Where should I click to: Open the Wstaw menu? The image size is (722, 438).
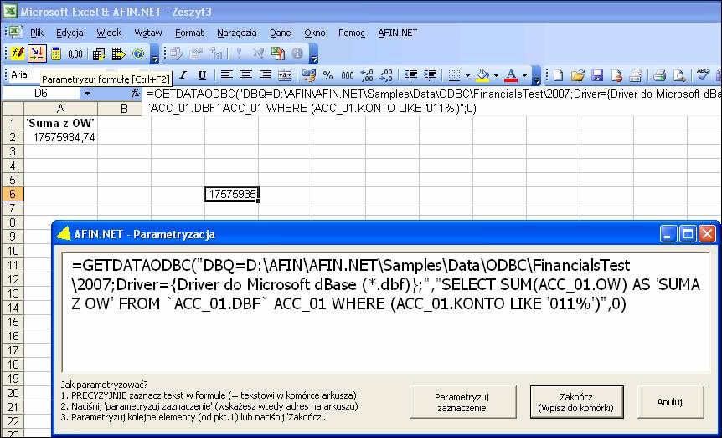click(147, 33)
